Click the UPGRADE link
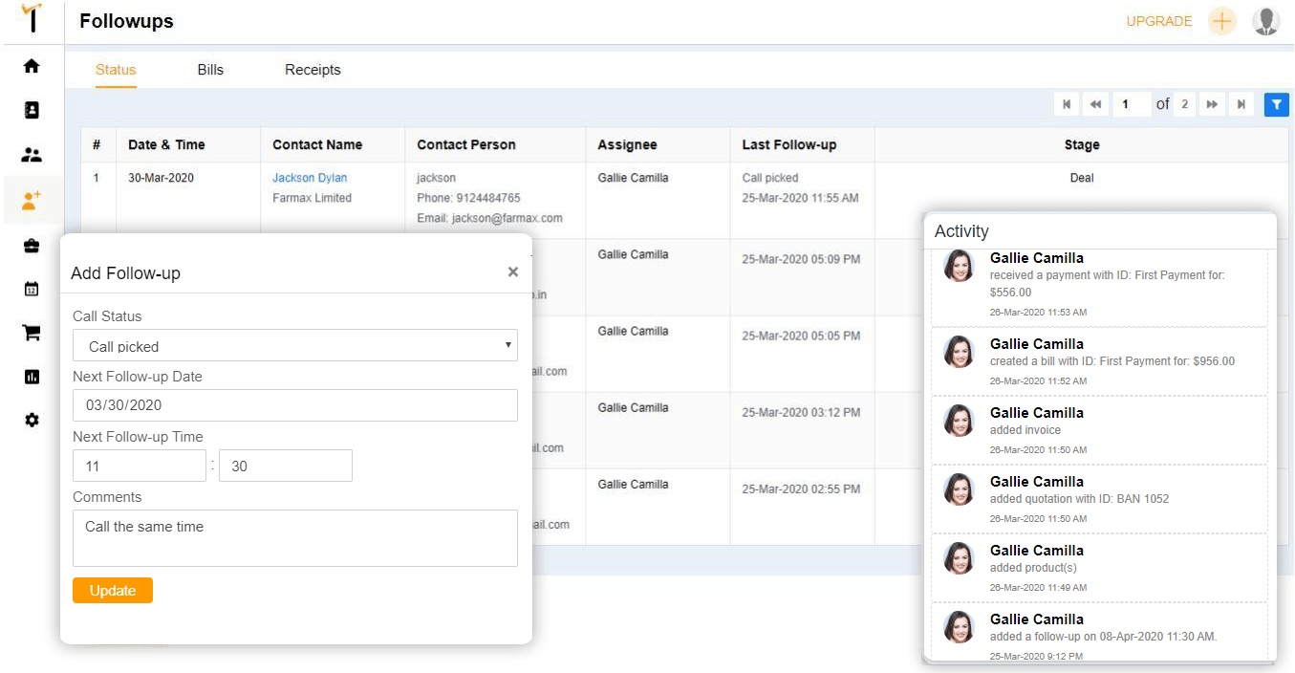The image size is (1295, 673). (x=1158, y=21)
